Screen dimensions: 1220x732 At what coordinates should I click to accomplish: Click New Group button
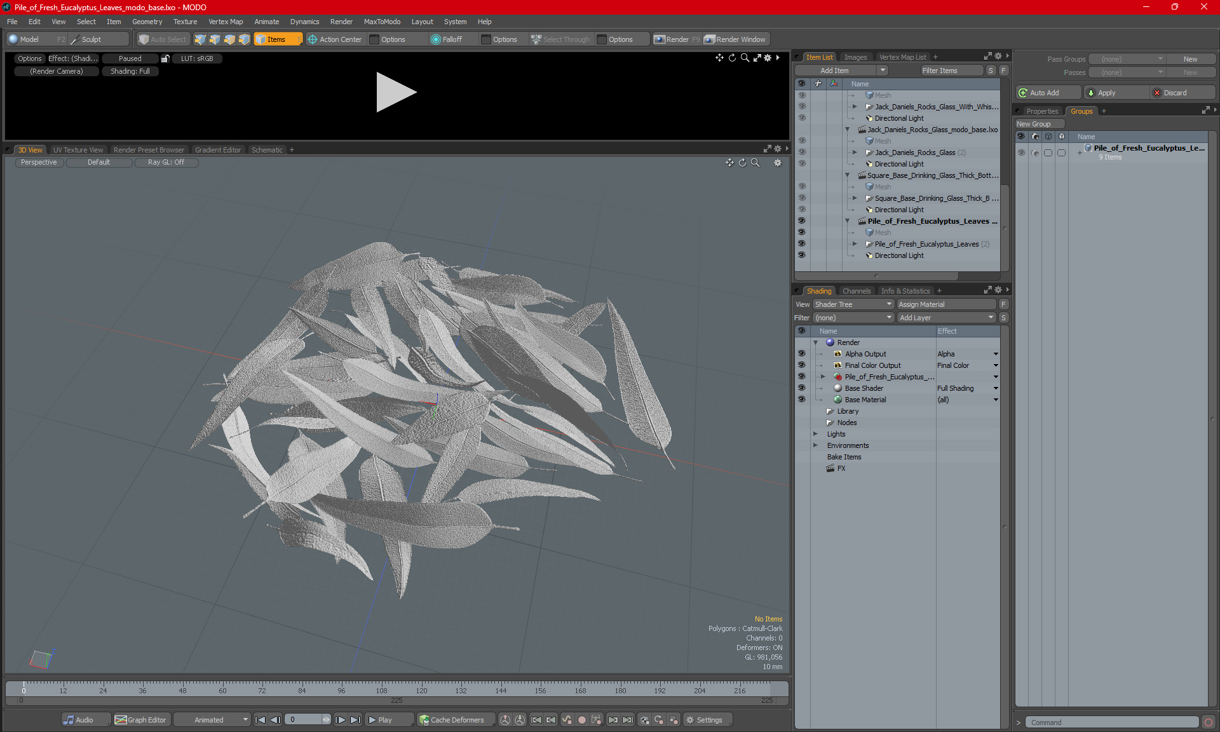point(1038,124)
